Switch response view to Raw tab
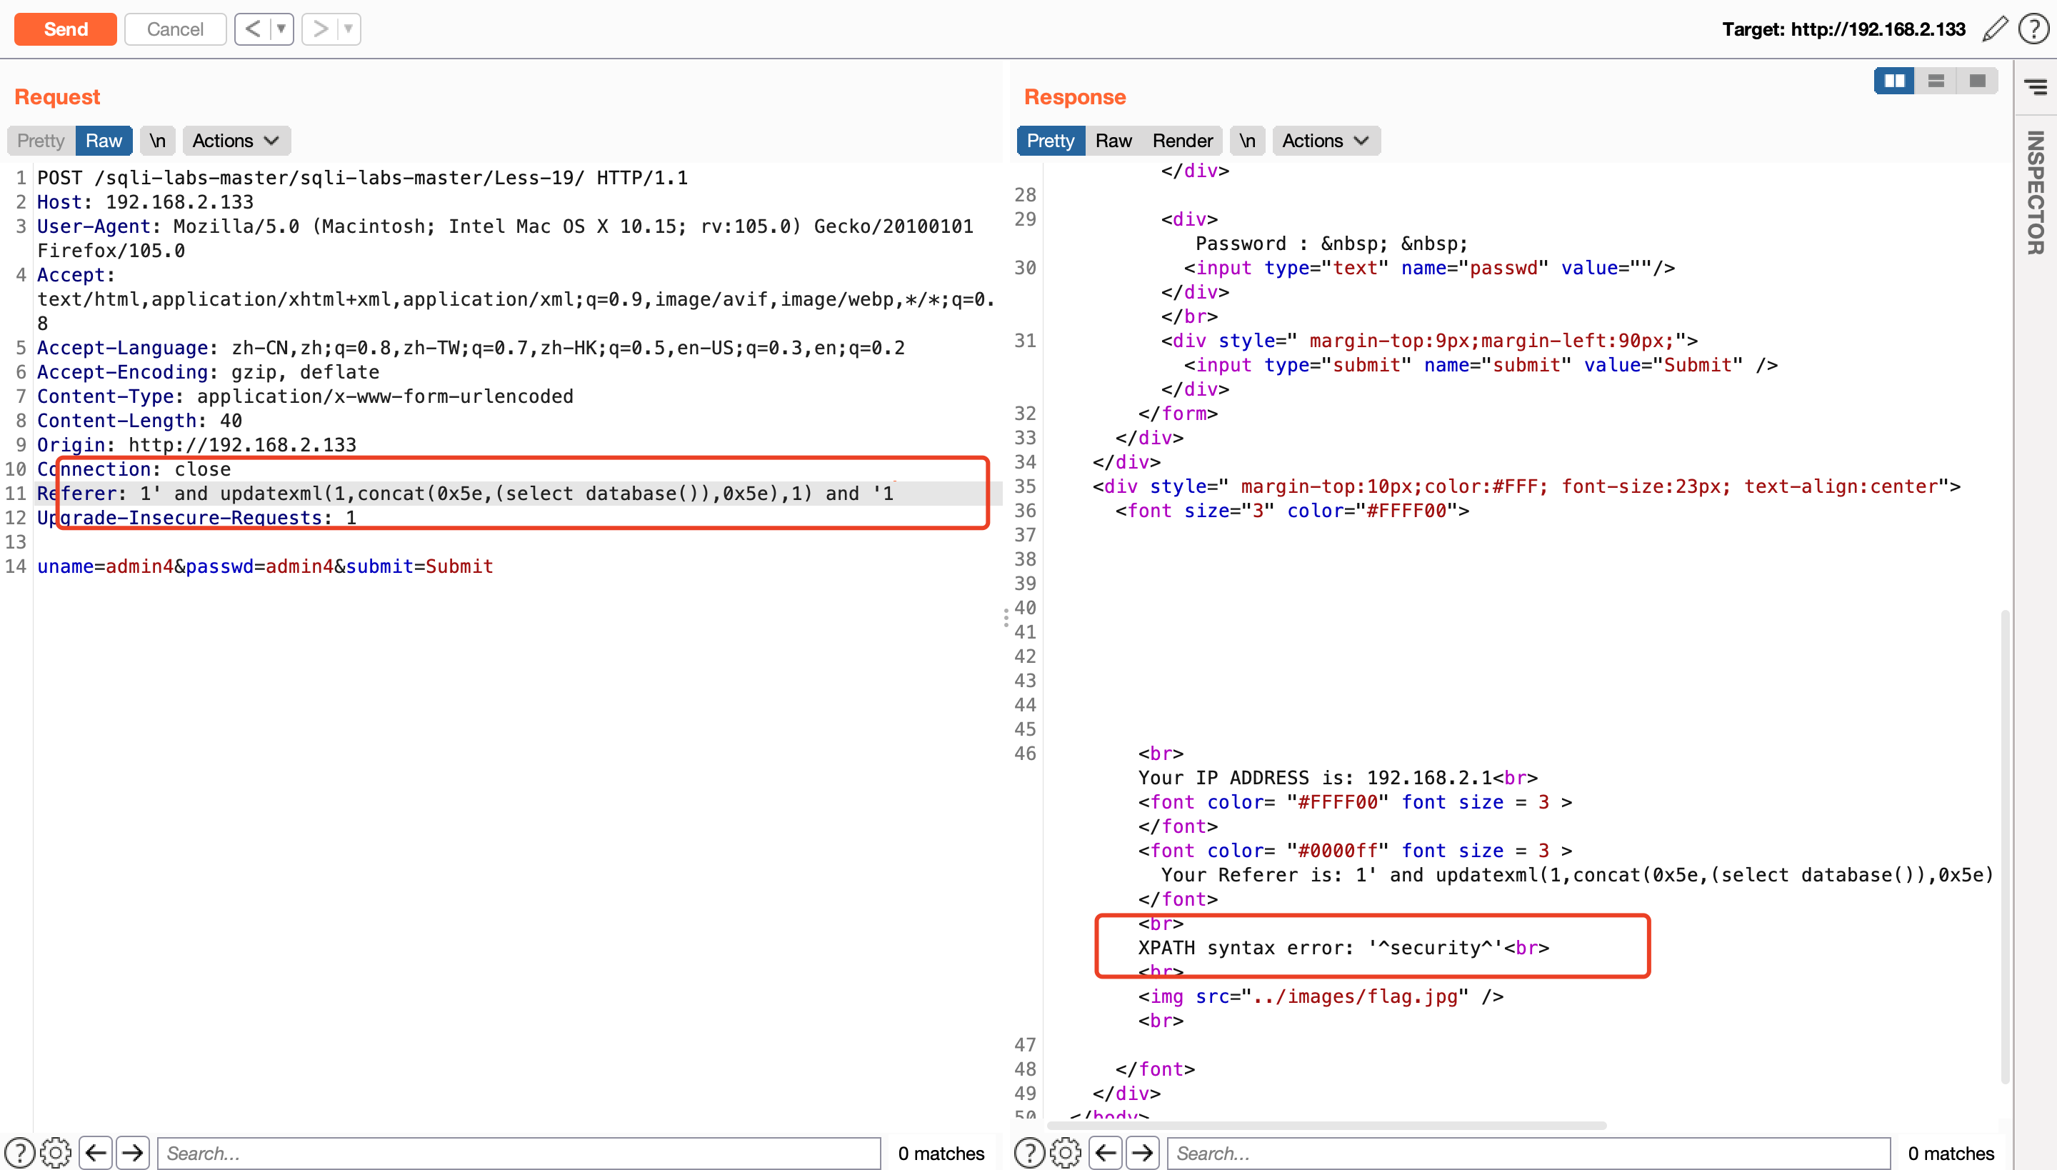 (1113, 141)
